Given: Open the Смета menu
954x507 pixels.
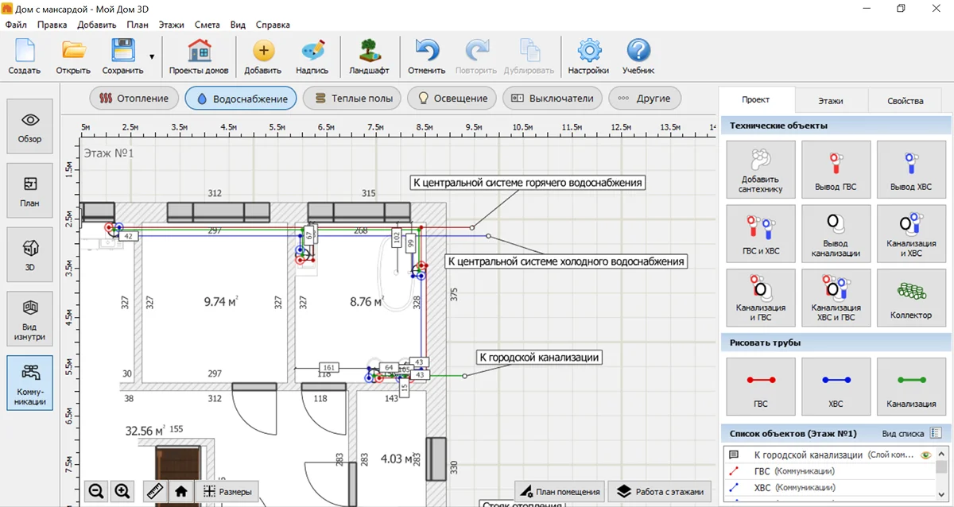Looking at the screenshot, I should [x=207, y=25].
